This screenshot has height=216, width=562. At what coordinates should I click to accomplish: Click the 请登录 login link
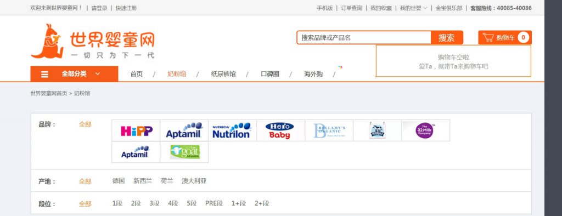[x=99, y=8]
